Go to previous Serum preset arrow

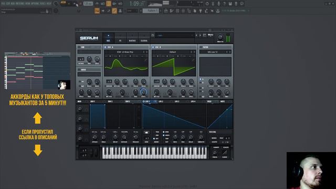pos(196,35)
